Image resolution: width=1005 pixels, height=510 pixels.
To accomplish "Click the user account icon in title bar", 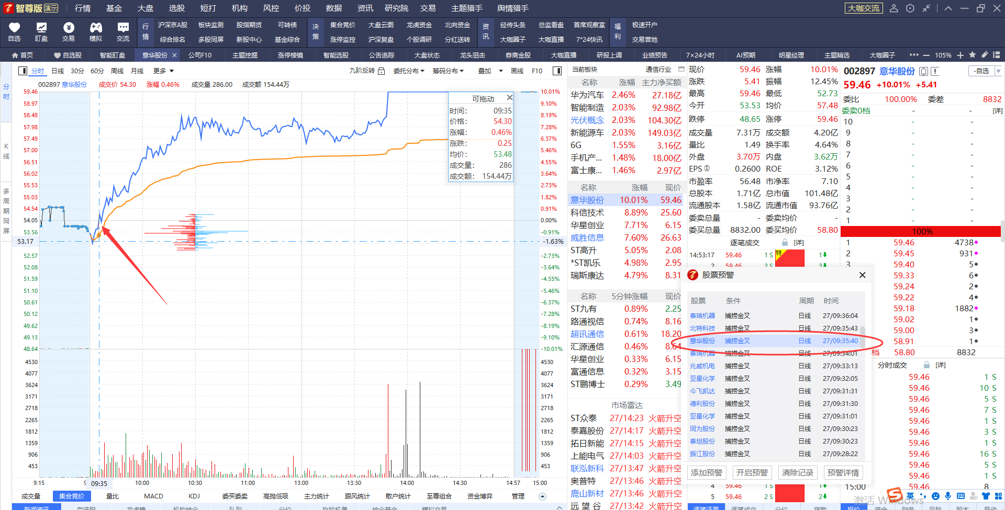I will coord(894,8).
